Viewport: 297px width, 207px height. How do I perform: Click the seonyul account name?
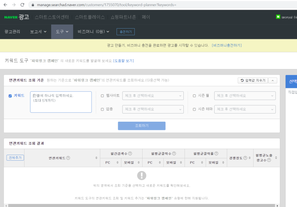tap(287, 17)
